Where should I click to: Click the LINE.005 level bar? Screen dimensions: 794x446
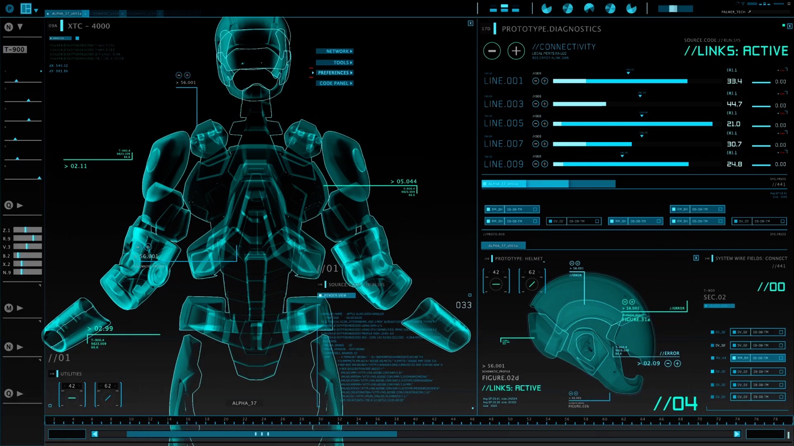(x=632, y=124)
